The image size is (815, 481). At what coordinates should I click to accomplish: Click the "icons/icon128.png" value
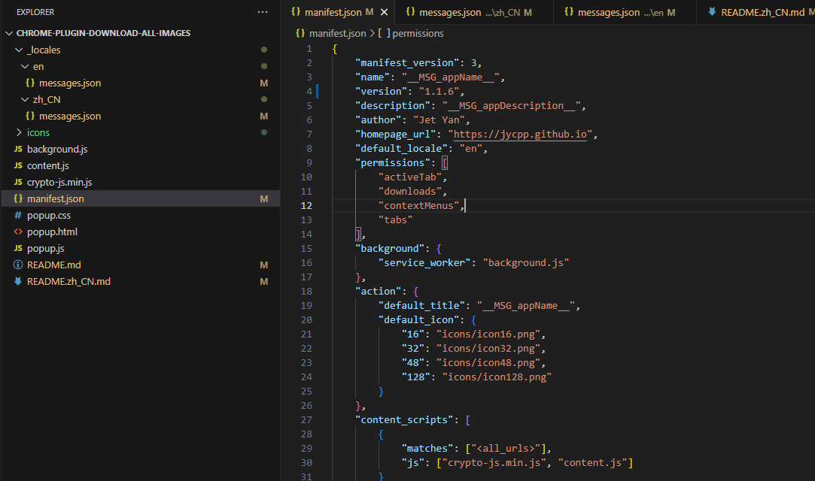[497, 377]
